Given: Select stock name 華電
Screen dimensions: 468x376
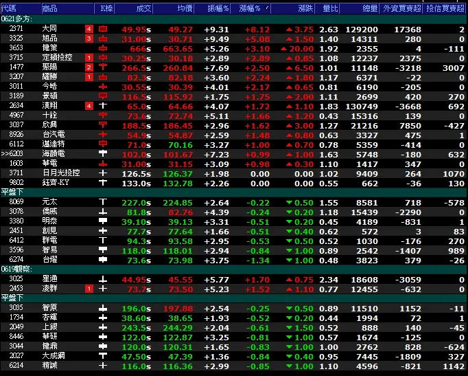Looking at the screenshot, I should point(49,164).
